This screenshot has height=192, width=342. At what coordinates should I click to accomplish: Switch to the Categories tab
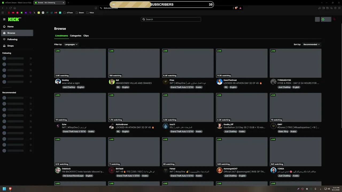point(76,36)
